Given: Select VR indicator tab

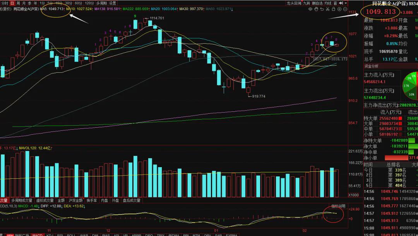Looking at the screenshot, I should tap(125, 235).
